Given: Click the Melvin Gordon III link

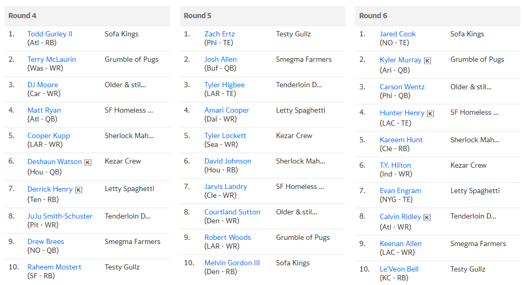Looking at the screenshot, I should click(232, 263).
